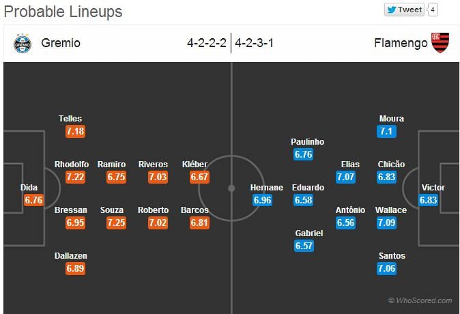Select Dida's 6.76 rating badge

[x=33, y=200]
